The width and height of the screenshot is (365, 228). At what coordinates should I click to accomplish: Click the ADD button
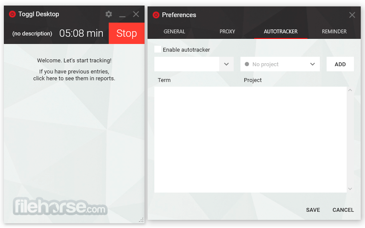point(340,64)
